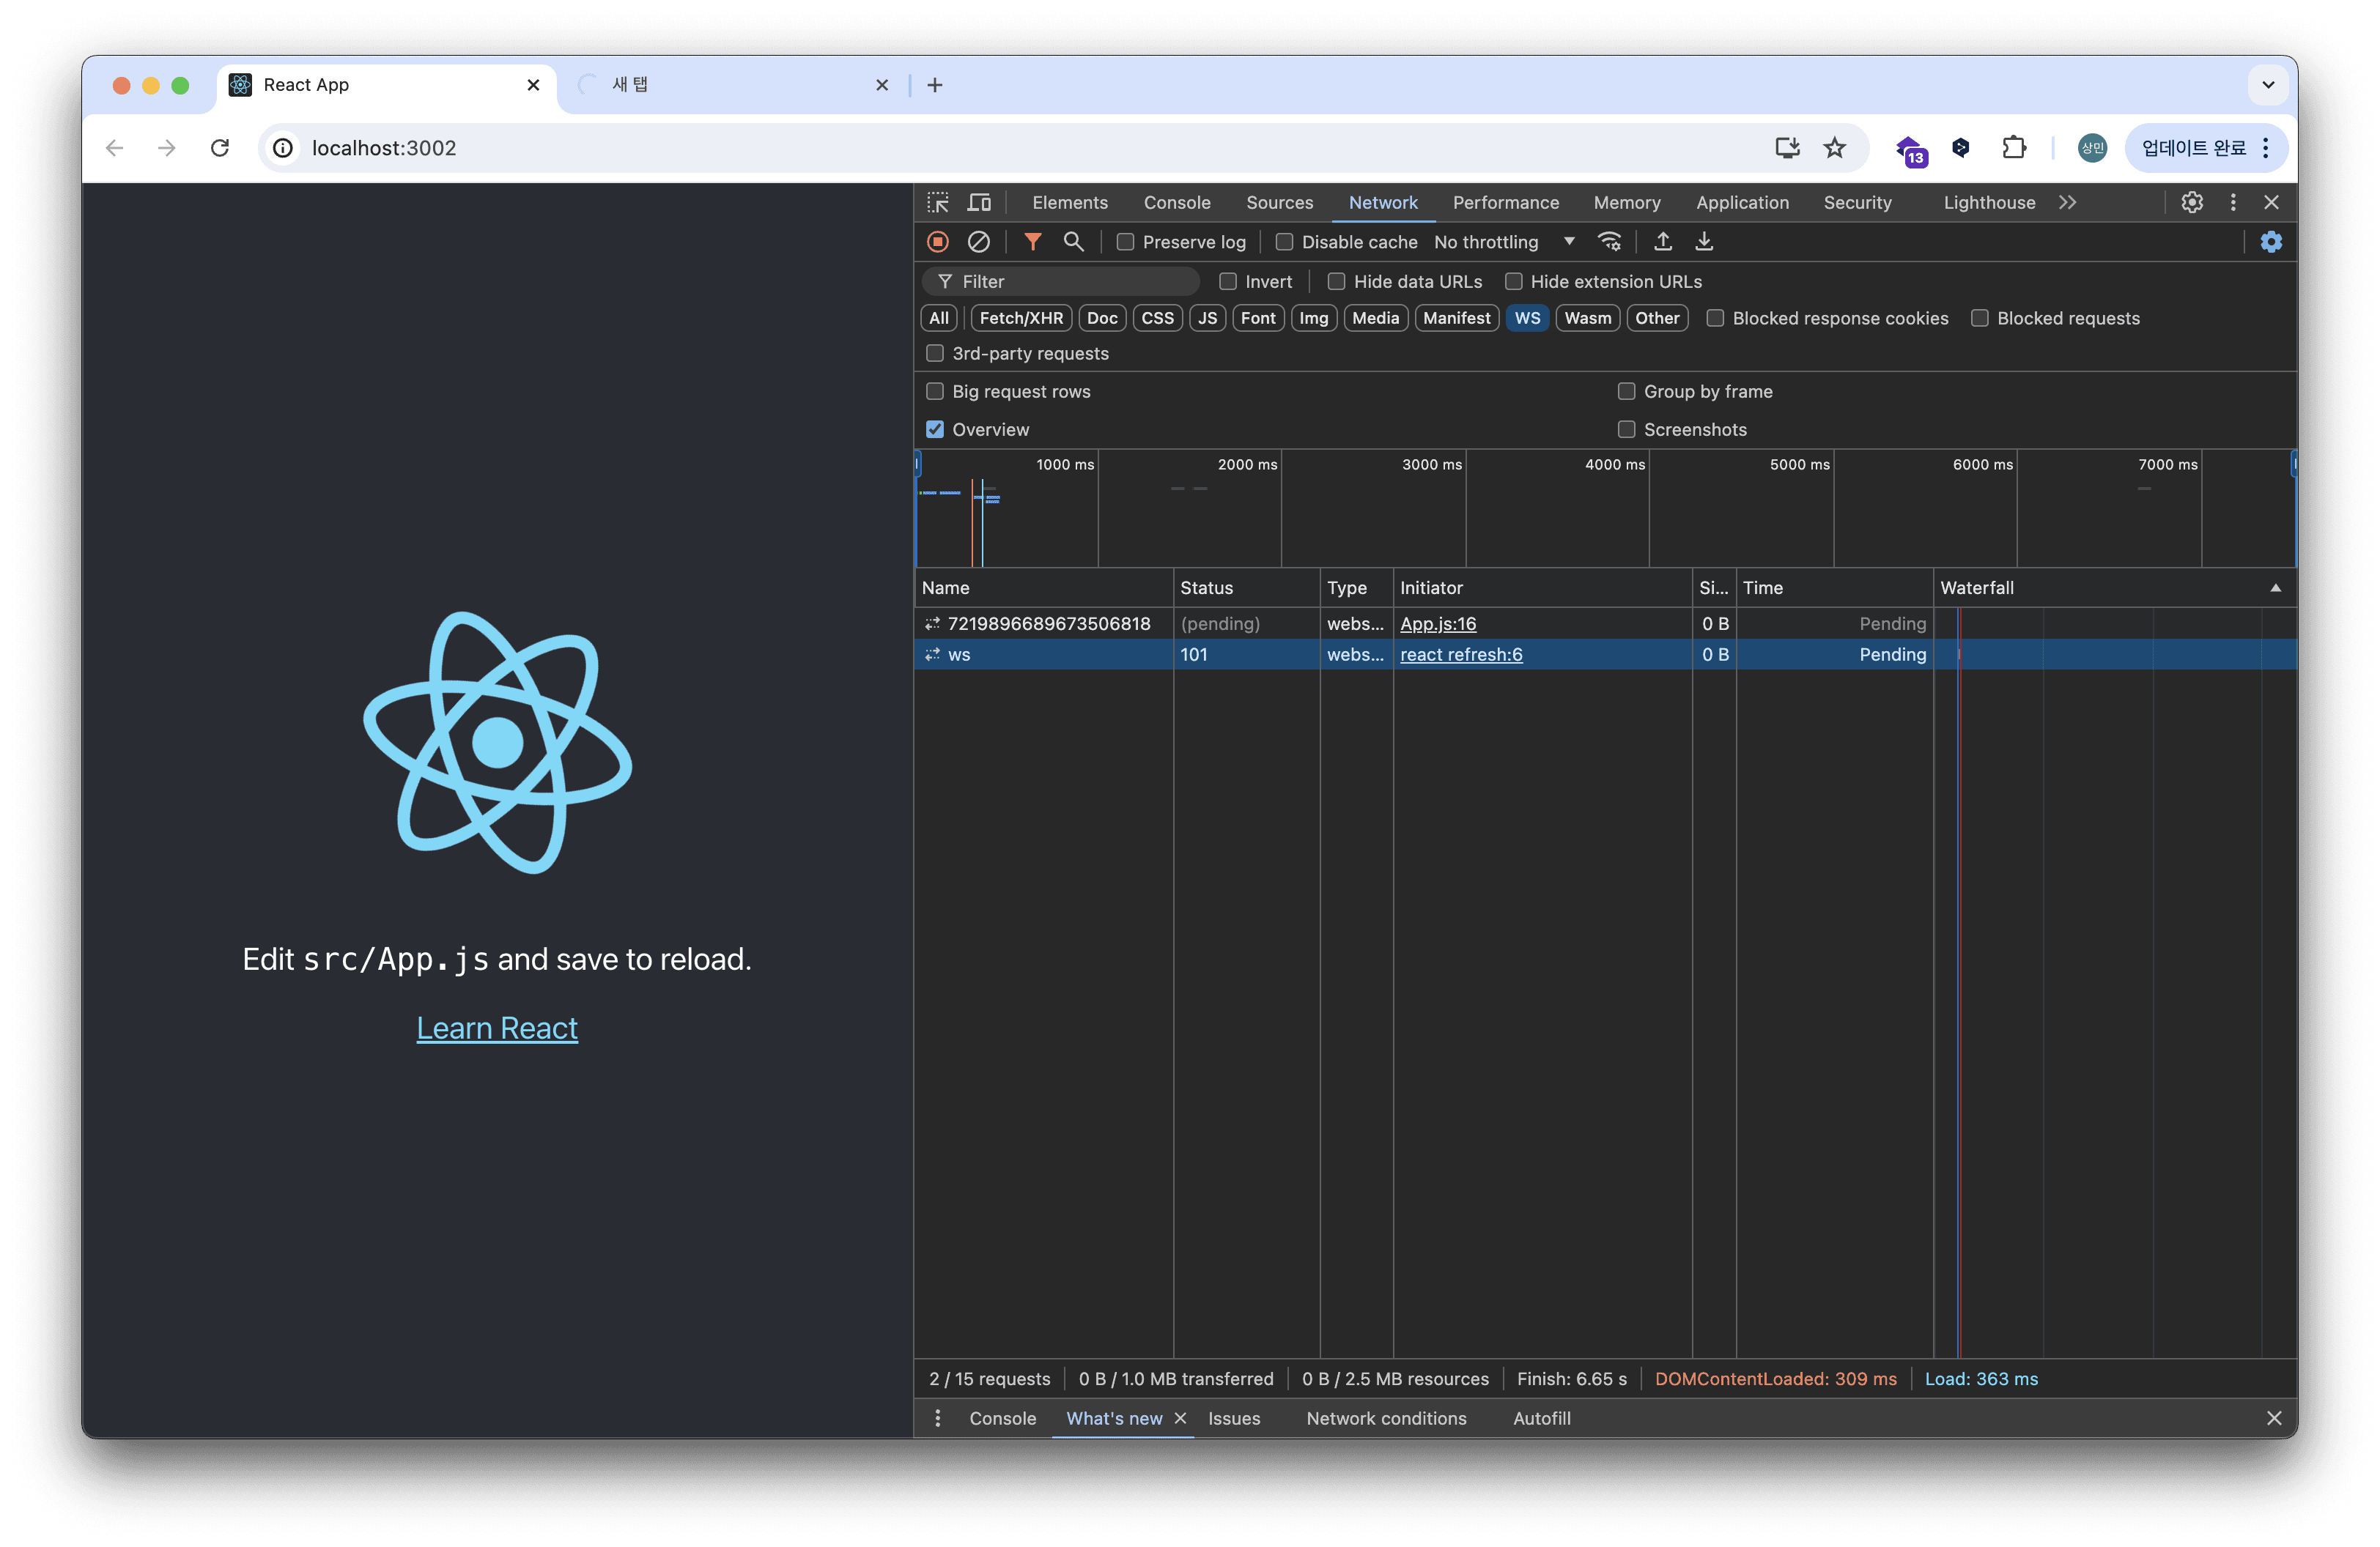Open a new browser tab
This screenshot has height=1547, width=2380.
[x=935, y=86]
